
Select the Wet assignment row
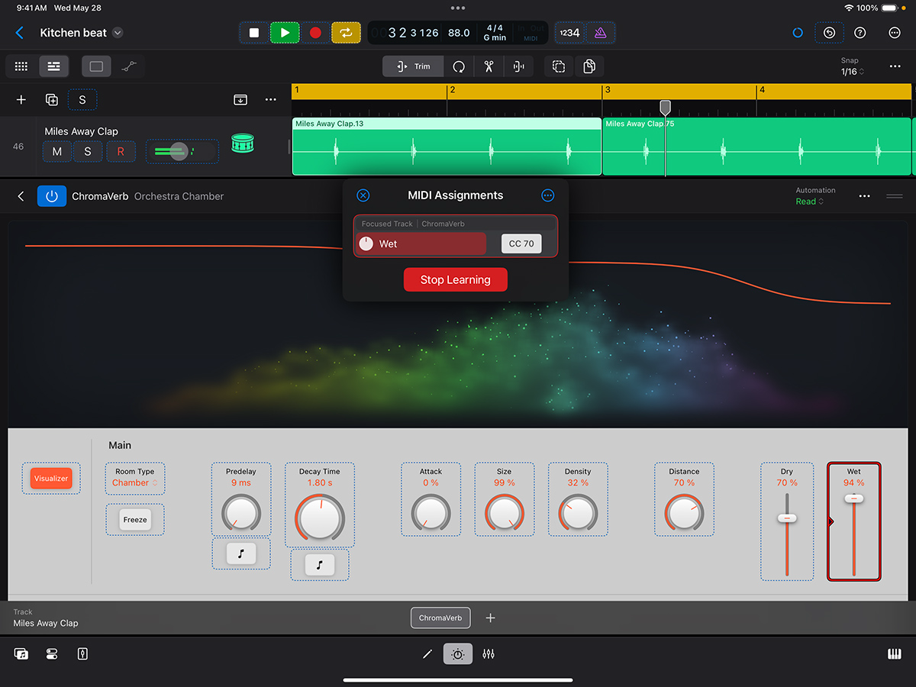[421, 244]
